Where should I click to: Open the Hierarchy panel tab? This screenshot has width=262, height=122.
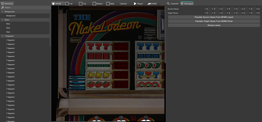pyautogui.click(x=7, y=3)
